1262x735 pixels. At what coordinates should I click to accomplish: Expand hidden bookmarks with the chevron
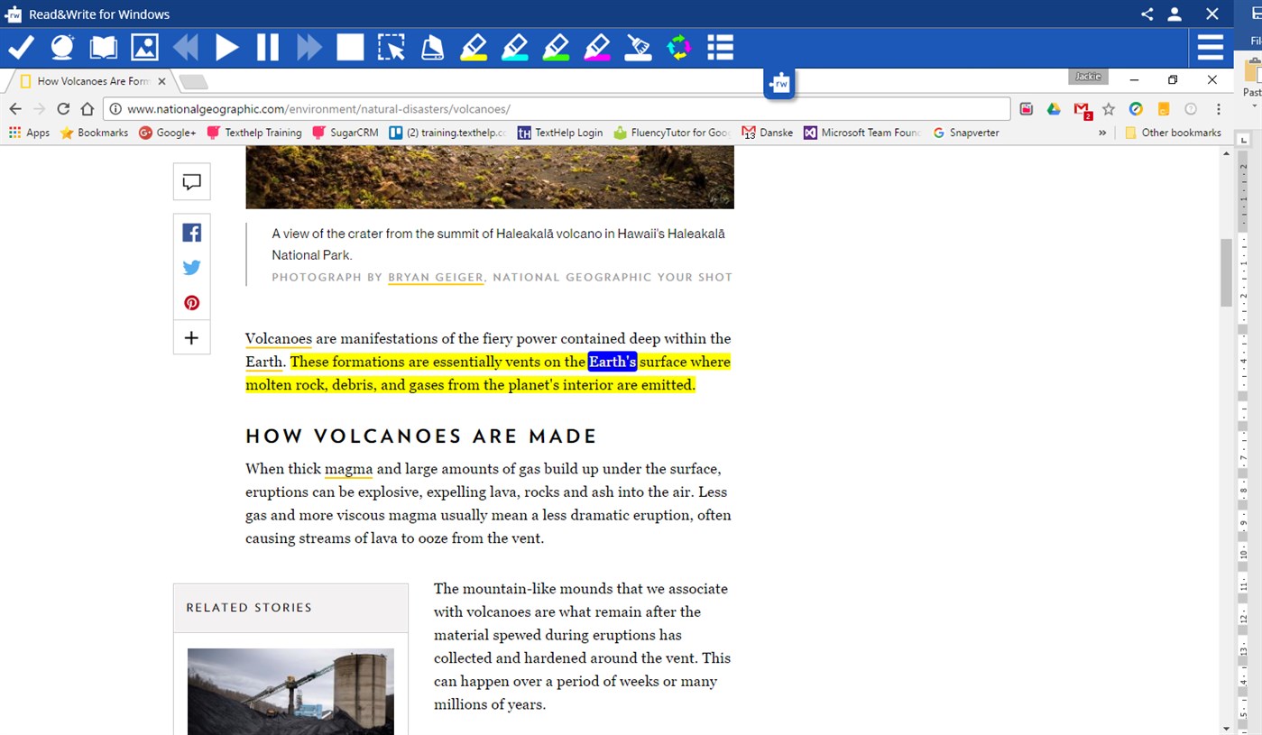(1101, 132)
